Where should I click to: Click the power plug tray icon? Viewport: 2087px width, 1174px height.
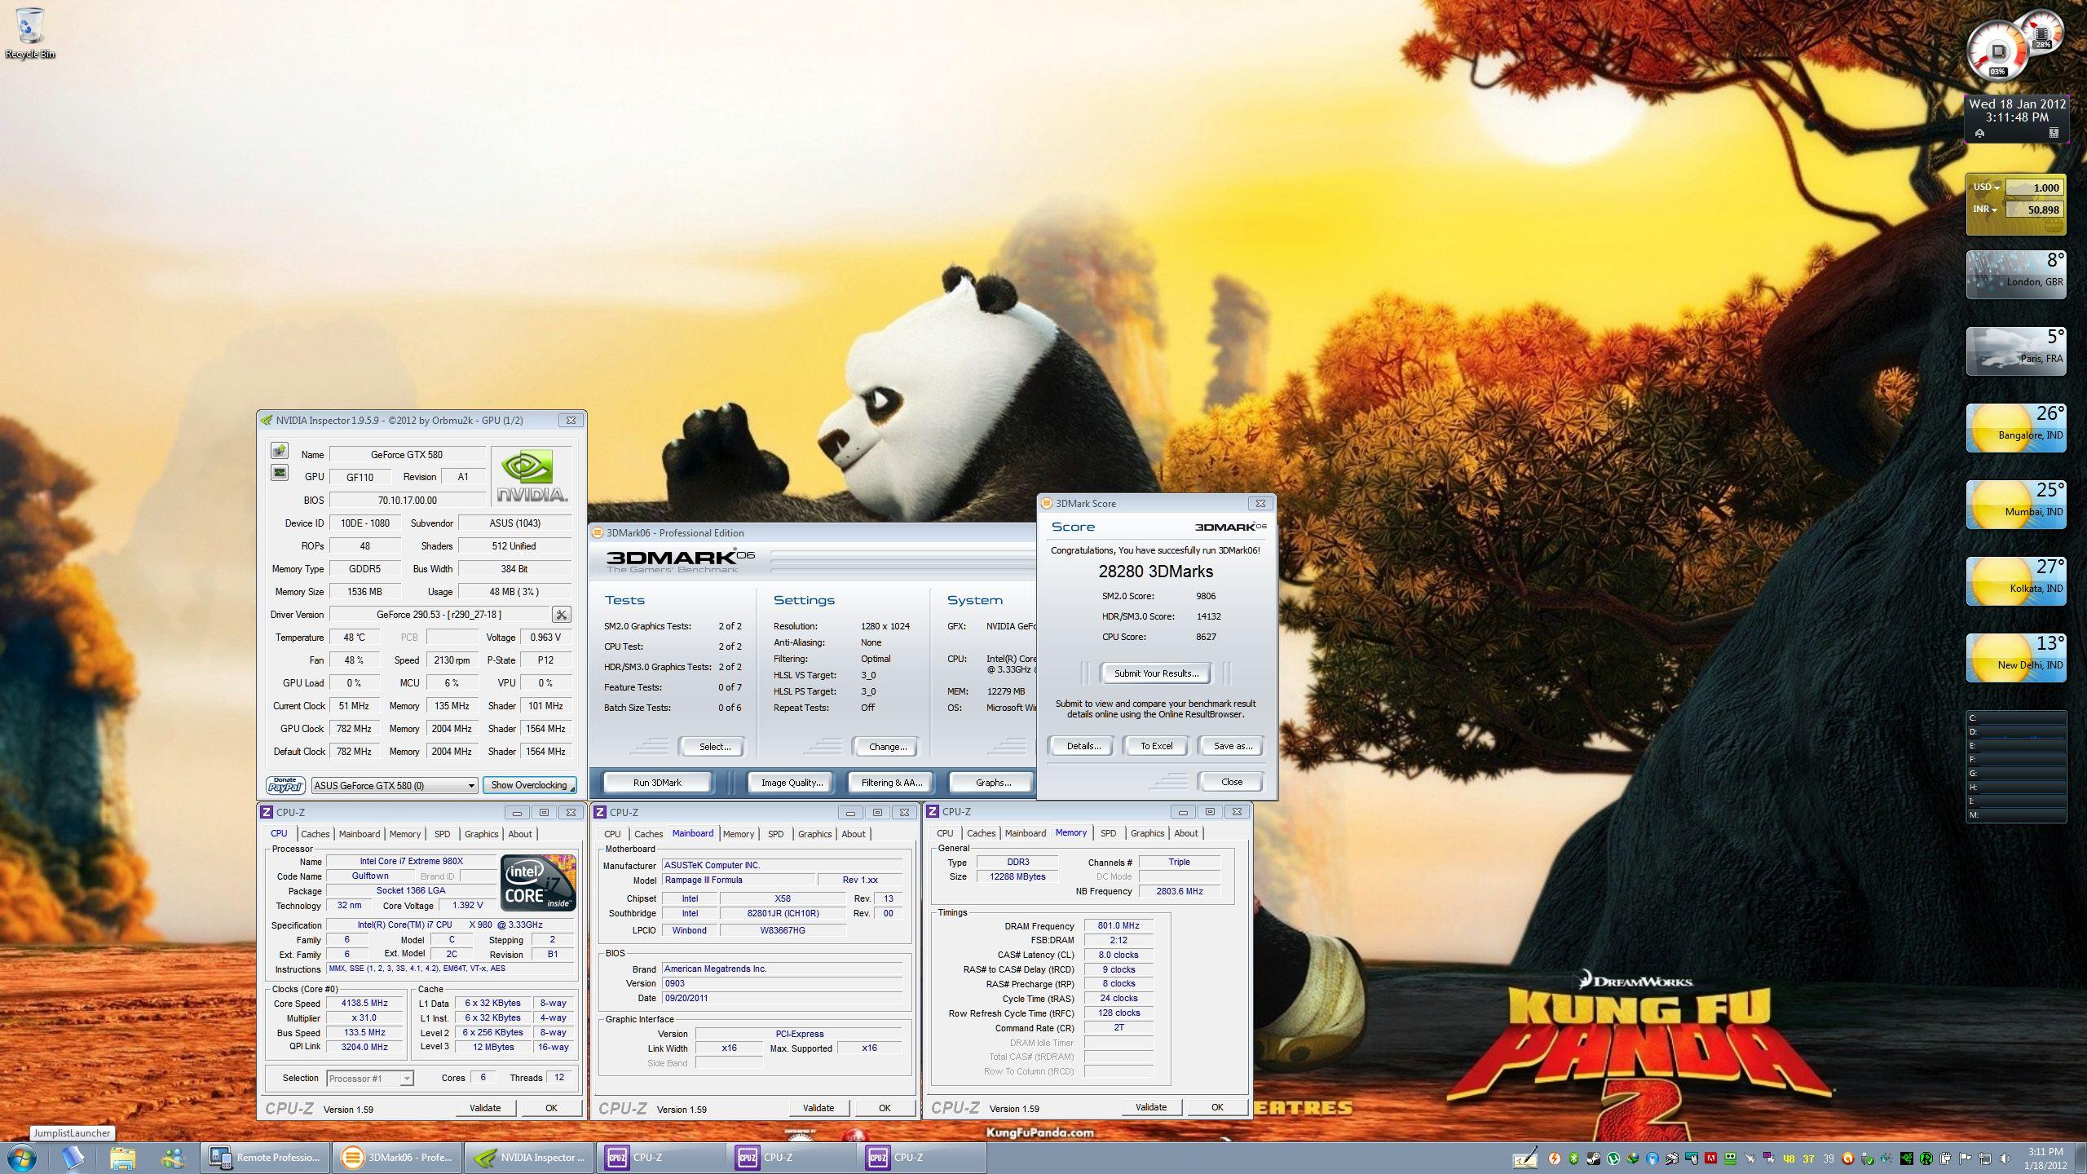pos(1945,1159)
